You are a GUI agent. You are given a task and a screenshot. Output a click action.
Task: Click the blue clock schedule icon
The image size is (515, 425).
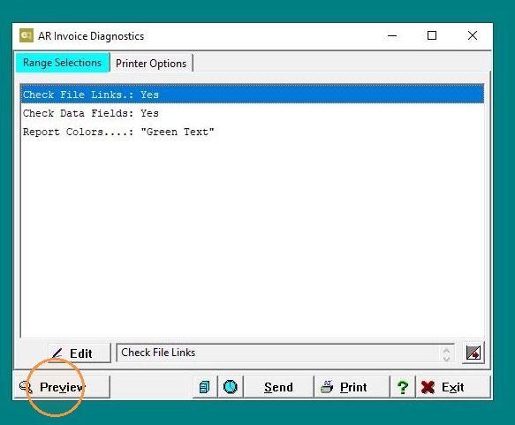231,387
